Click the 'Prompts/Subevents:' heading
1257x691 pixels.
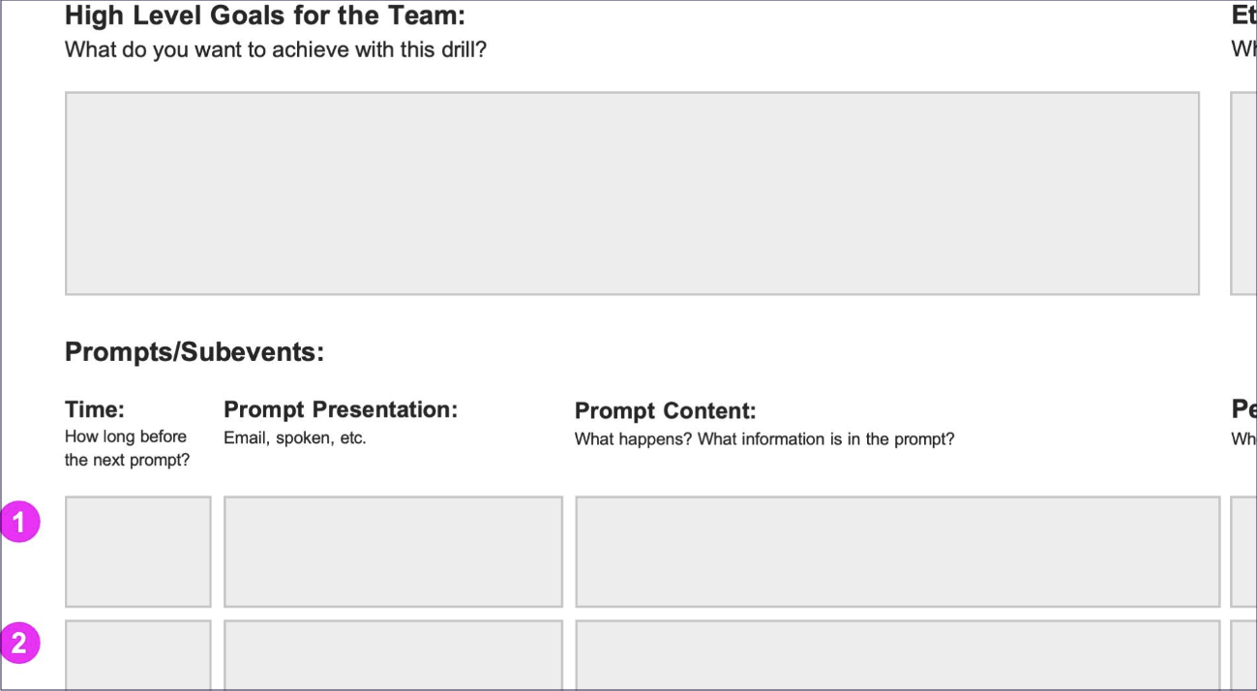195,352
